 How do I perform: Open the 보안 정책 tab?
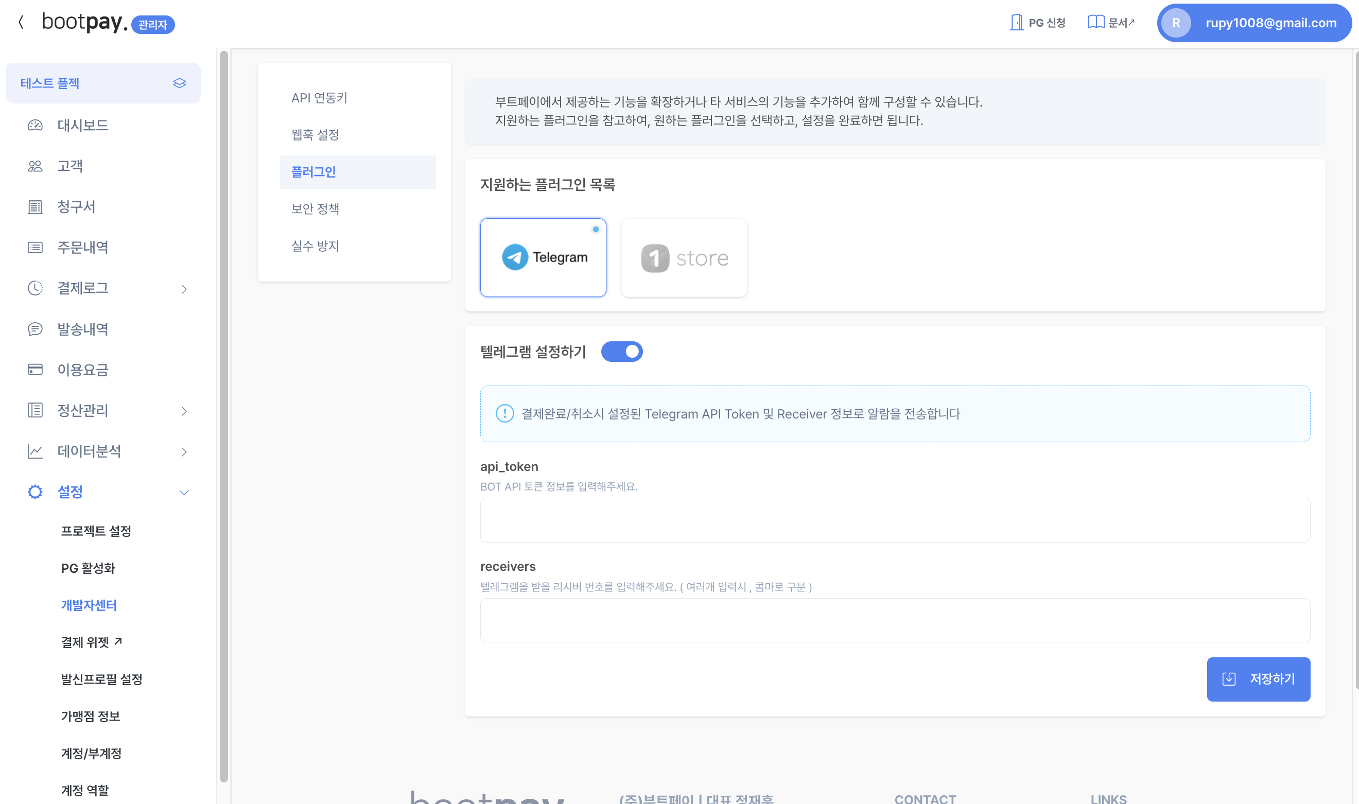(x=315, y=208)
